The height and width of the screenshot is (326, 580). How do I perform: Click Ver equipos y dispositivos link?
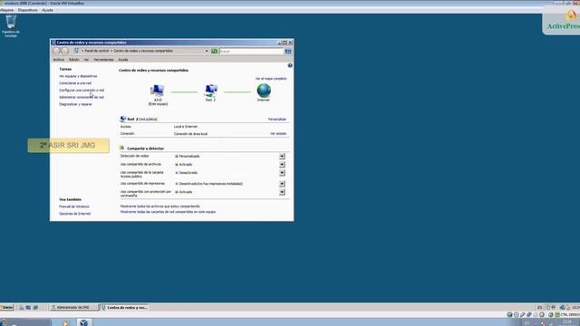click(x=78, y=76)
